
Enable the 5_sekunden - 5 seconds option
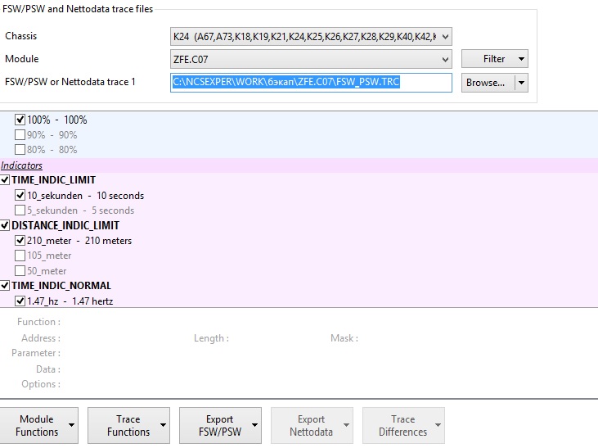[20, 210]
